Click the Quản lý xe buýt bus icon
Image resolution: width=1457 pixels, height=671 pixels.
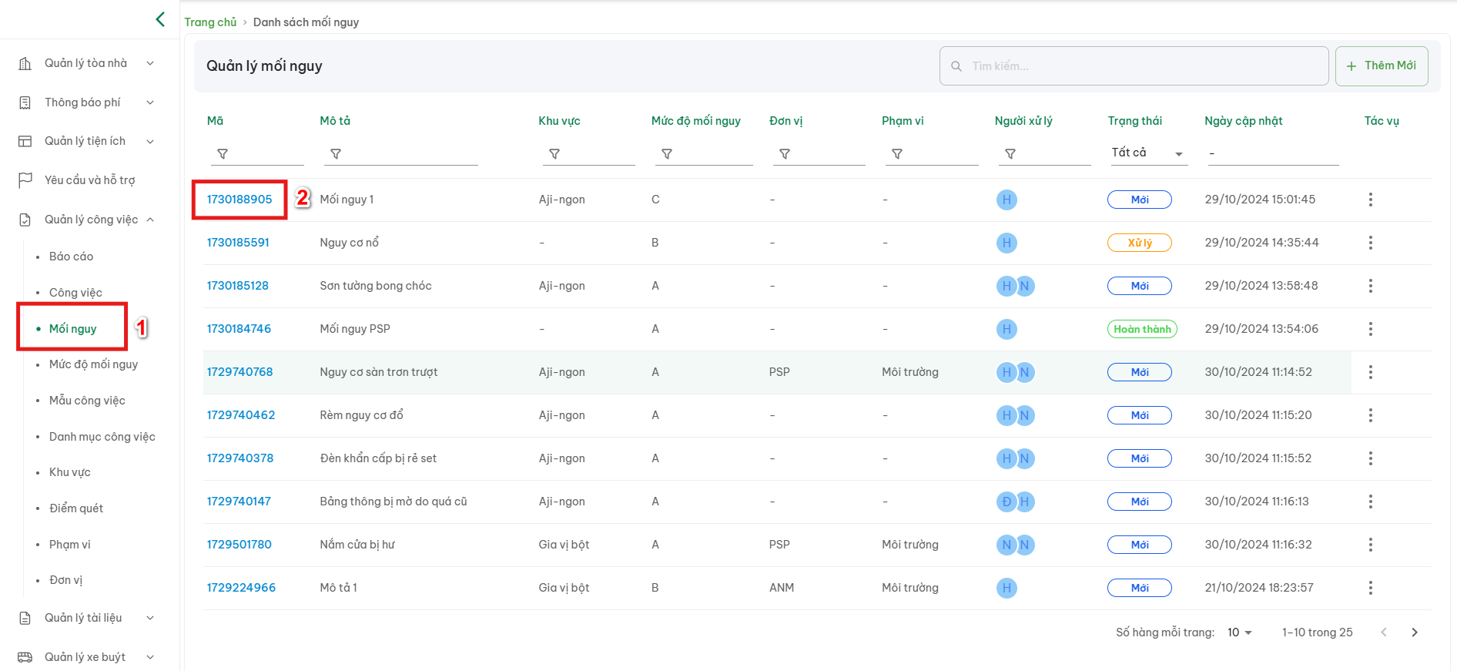pyautogui.click(x=25, y=657)
